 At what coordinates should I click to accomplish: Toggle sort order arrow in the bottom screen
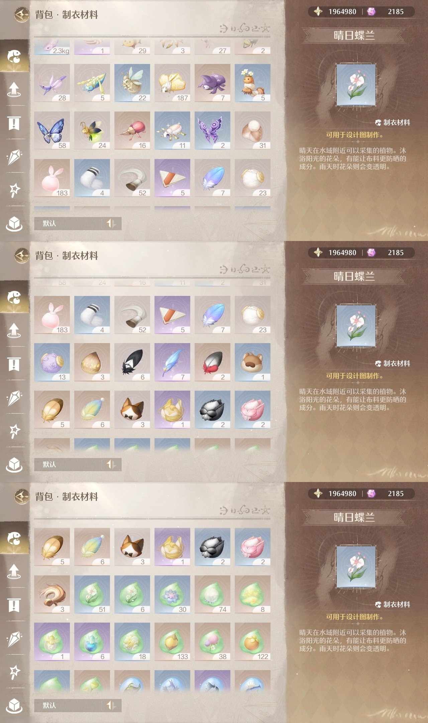tap(111, 705)
